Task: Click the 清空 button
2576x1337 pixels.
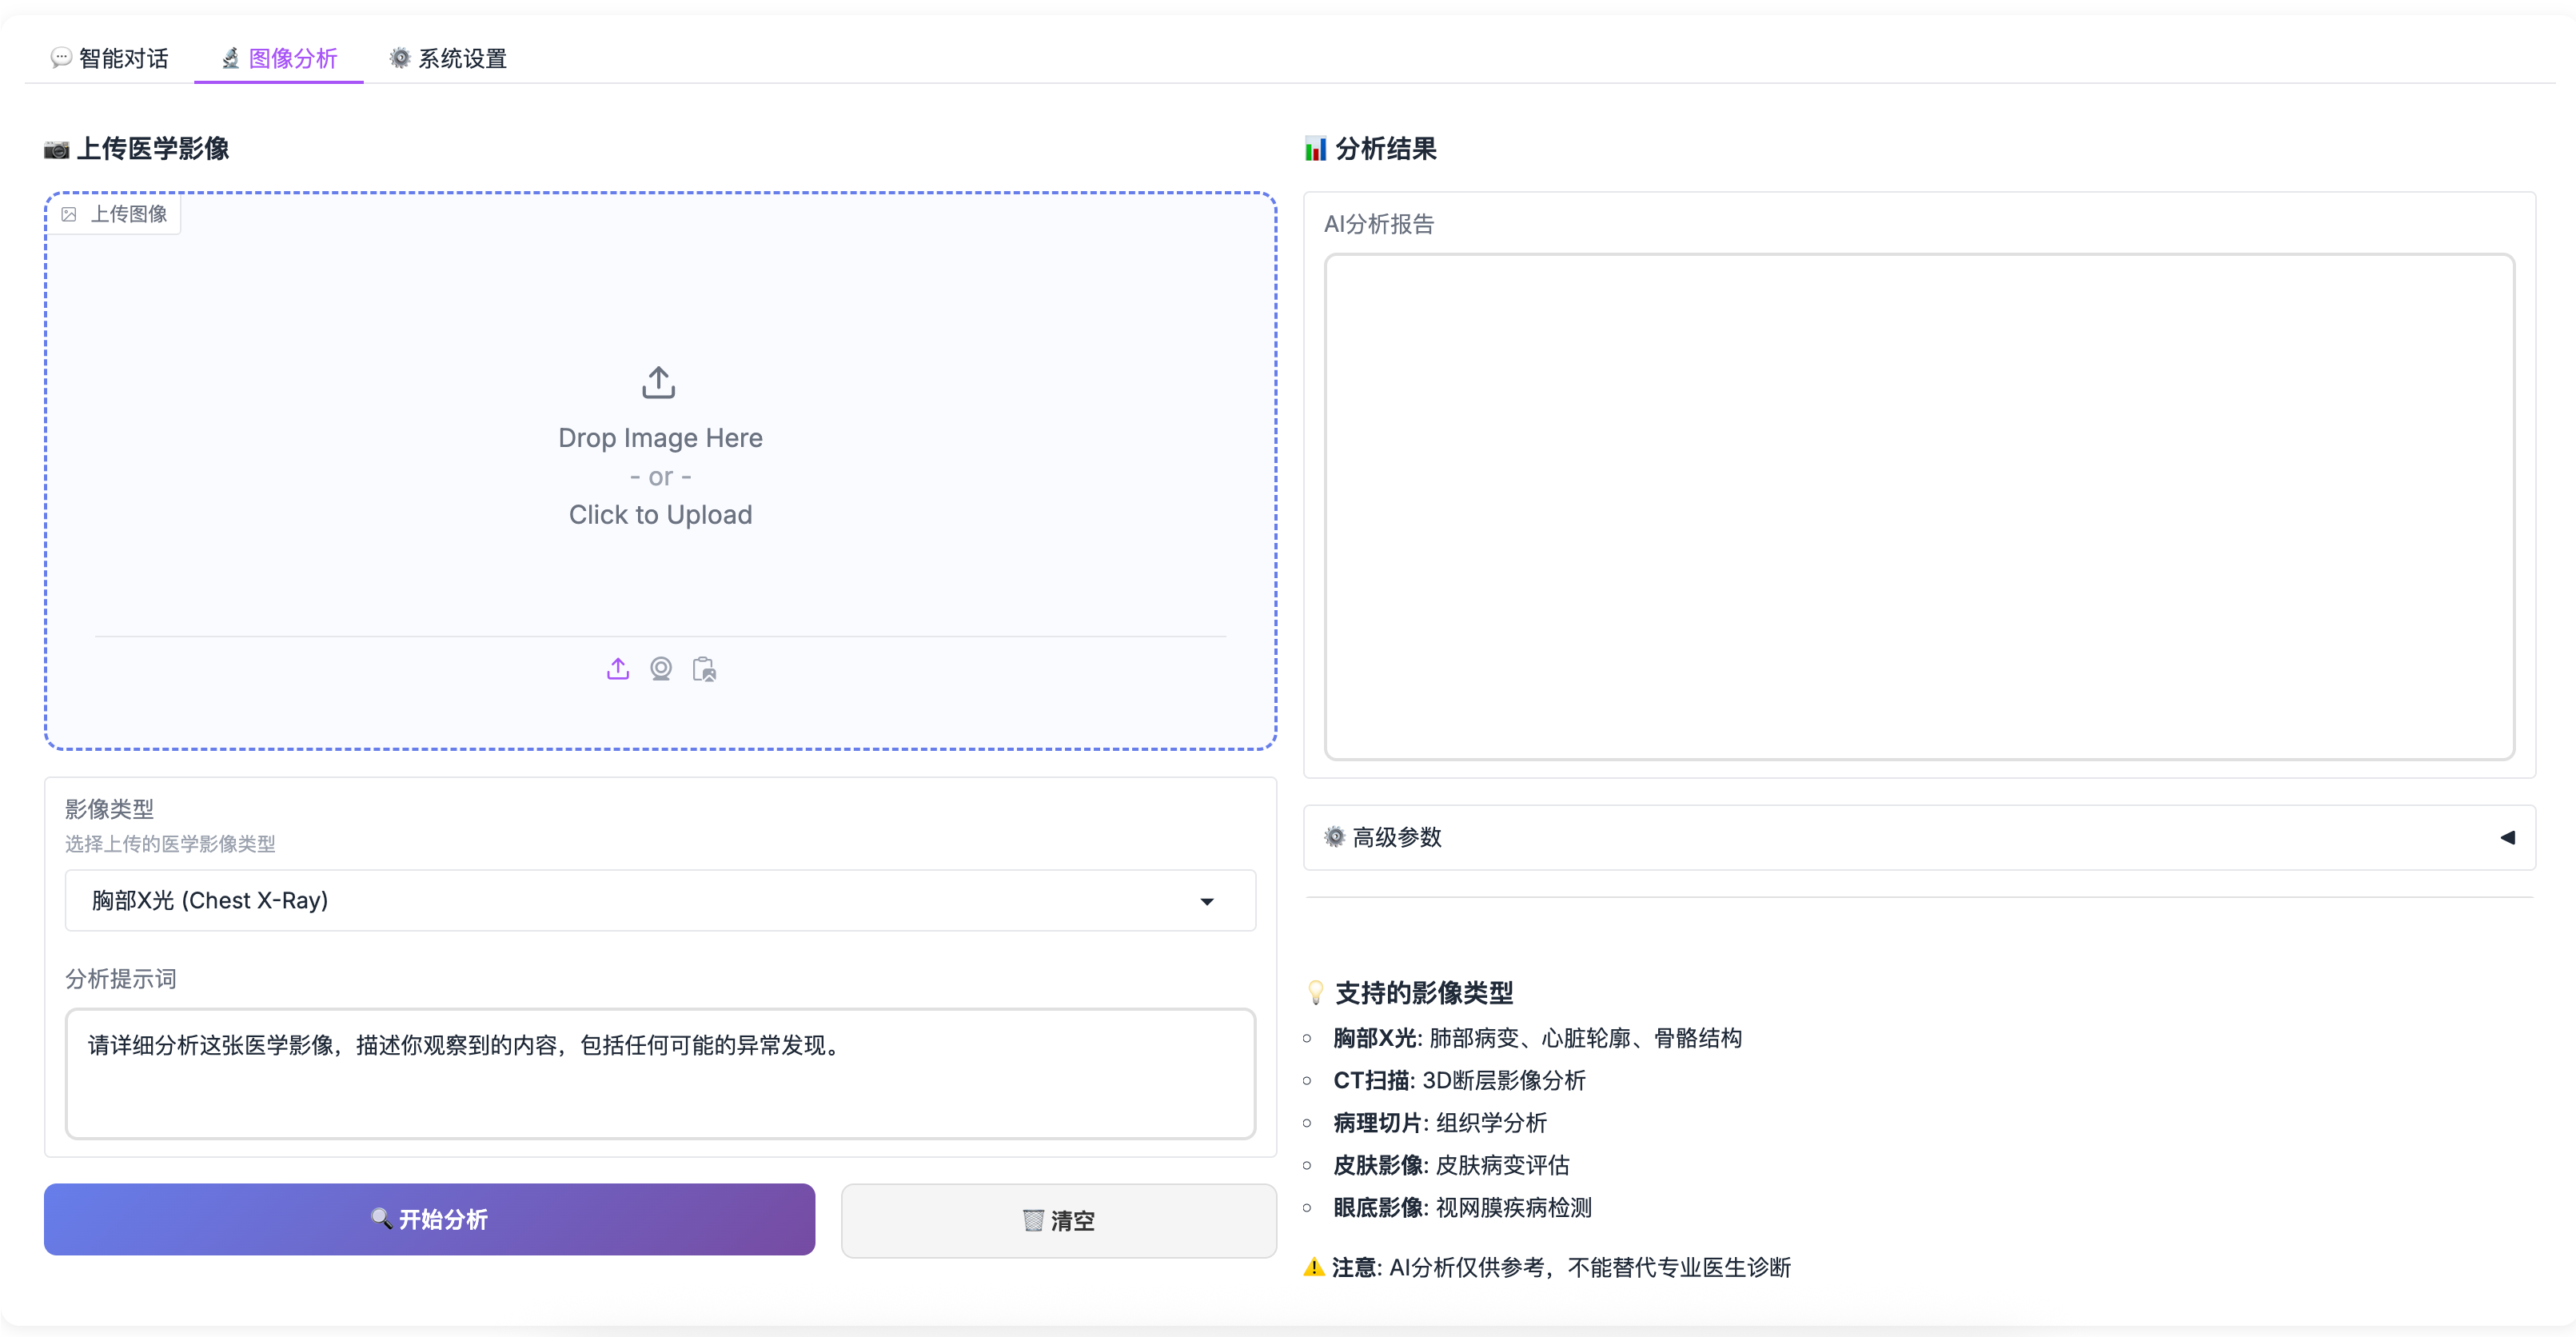Action: tap(1058, 1220)
